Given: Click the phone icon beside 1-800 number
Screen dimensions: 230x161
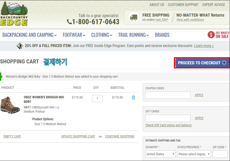Looking at the screenshot, I should tap(69, 22).
